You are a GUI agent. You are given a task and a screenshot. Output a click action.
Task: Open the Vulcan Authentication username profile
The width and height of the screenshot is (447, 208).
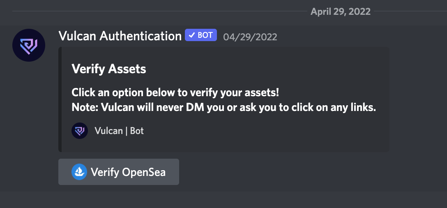(x=120, y=36)
